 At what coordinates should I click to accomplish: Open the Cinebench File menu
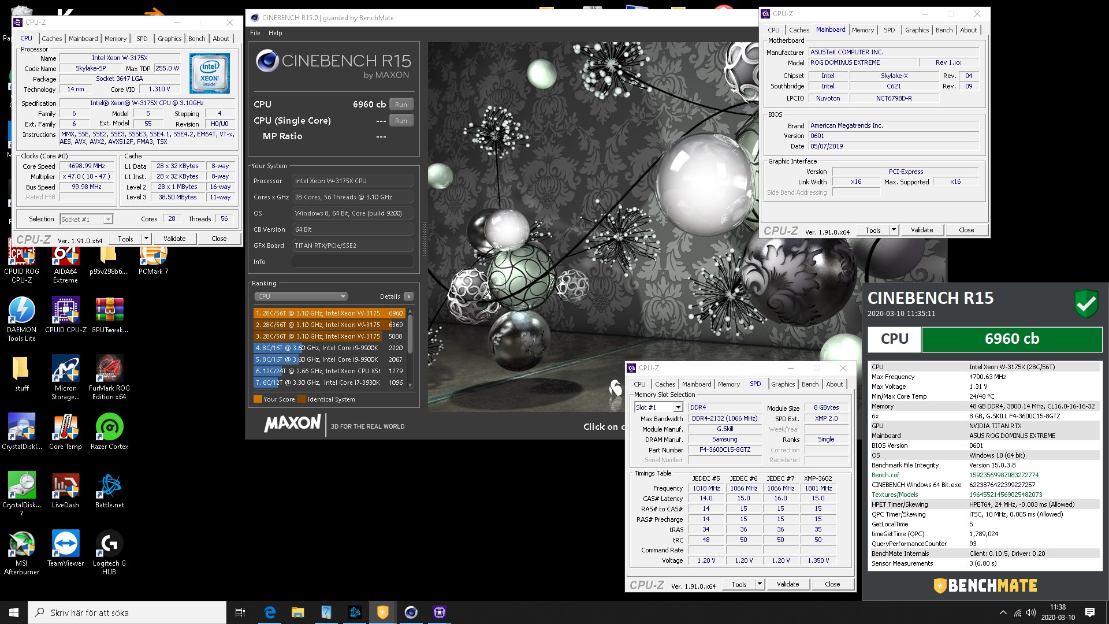point(255,33)
